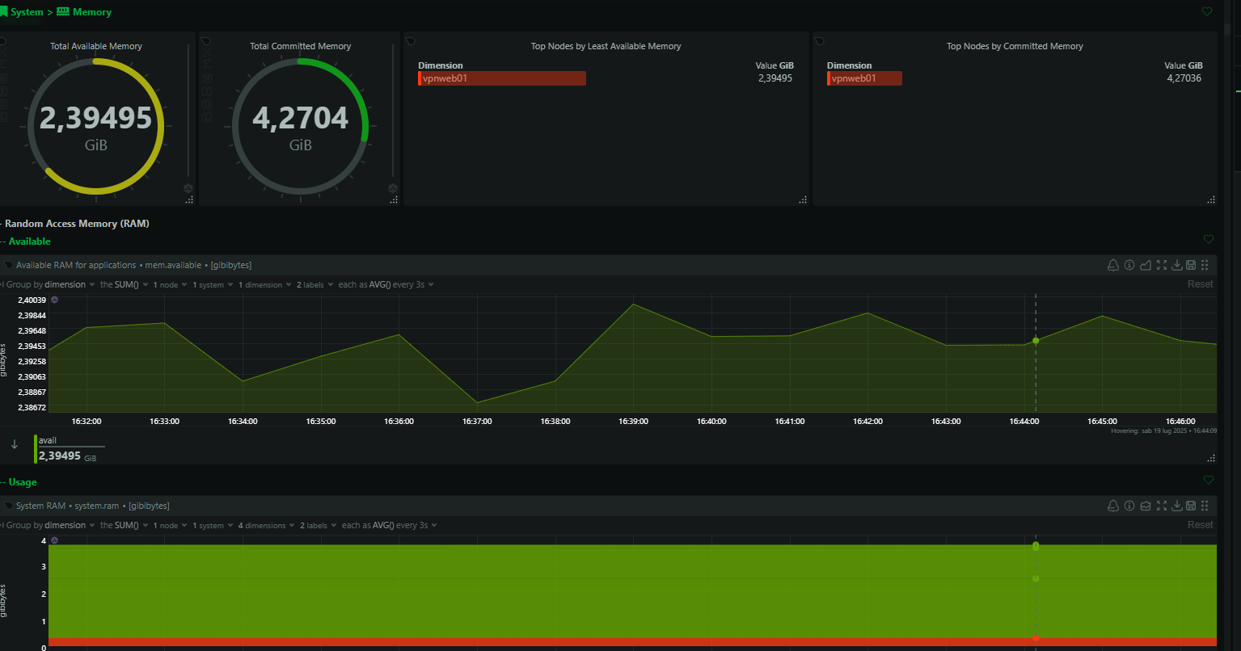Click resize corner of Top Nodes by Least Available Memory
Screen dimensions: 1241x651
click(803, 199)
